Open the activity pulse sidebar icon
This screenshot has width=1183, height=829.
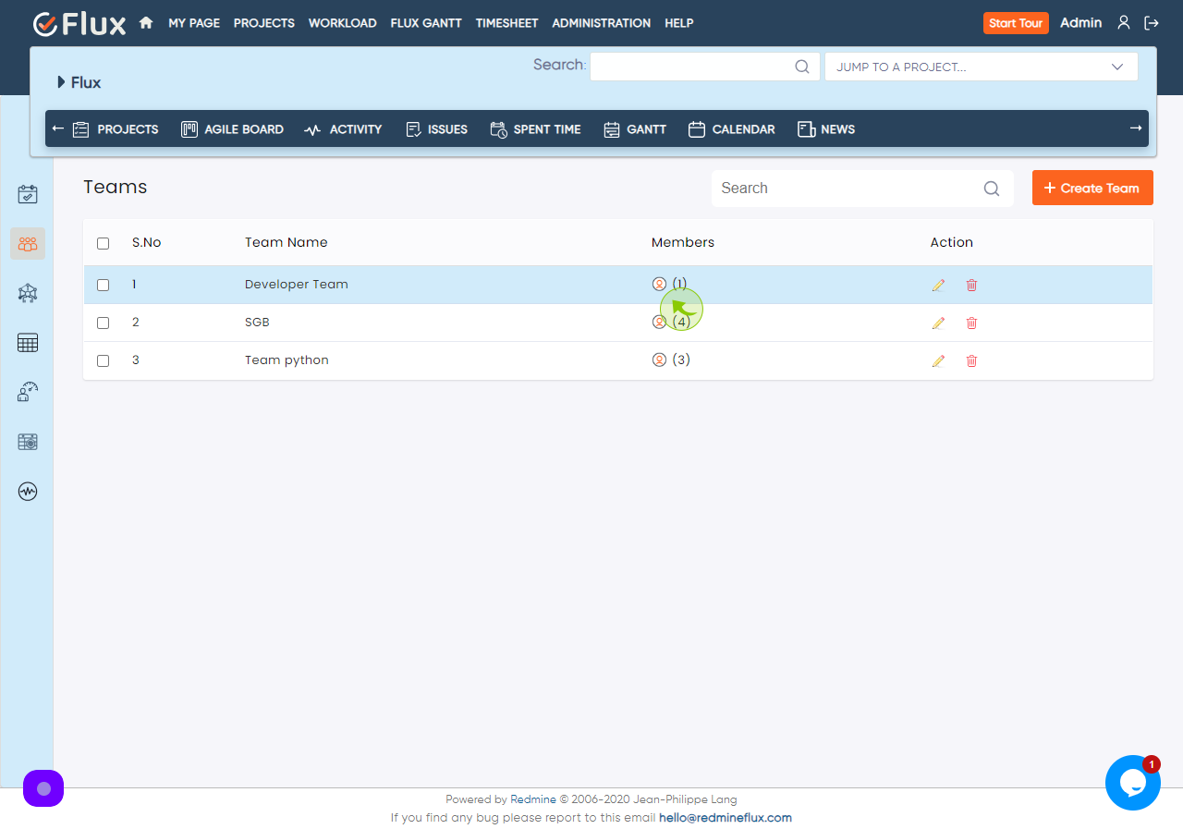click(28, 491)
